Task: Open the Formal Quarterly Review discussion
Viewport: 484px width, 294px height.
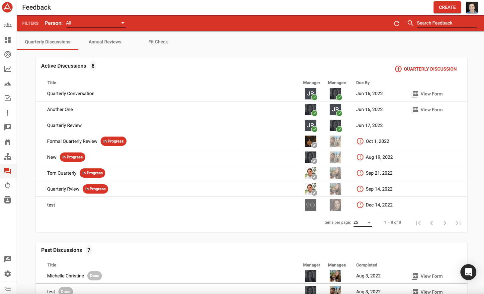Action: coord(72,141)
